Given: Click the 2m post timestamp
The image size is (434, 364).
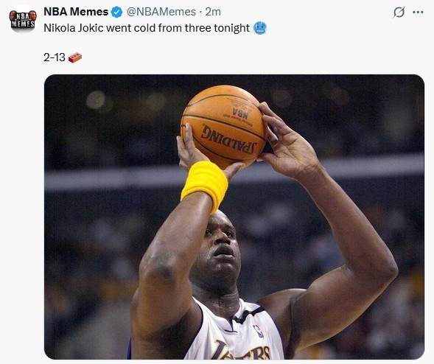Looking at the screenshot, I should coord(213,12).
